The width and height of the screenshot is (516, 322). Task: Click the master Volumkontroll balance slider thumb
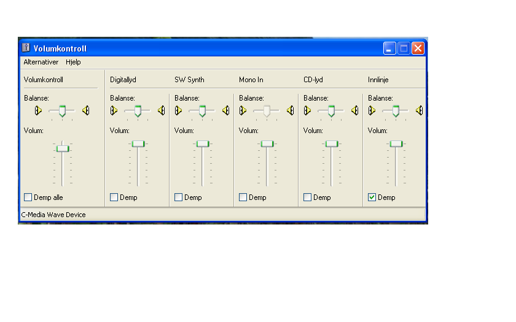pyautogui.click(x=62, y=111)
